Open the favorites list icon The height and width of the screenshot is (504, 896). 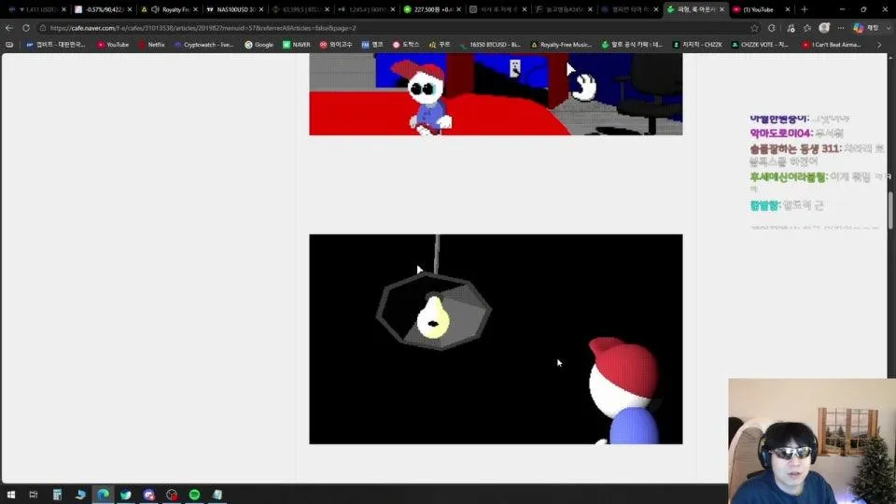(806, 28)
